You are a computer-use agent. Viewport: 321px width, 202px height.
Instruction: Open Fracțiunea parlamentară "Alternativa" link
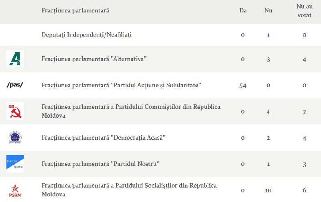94,59
